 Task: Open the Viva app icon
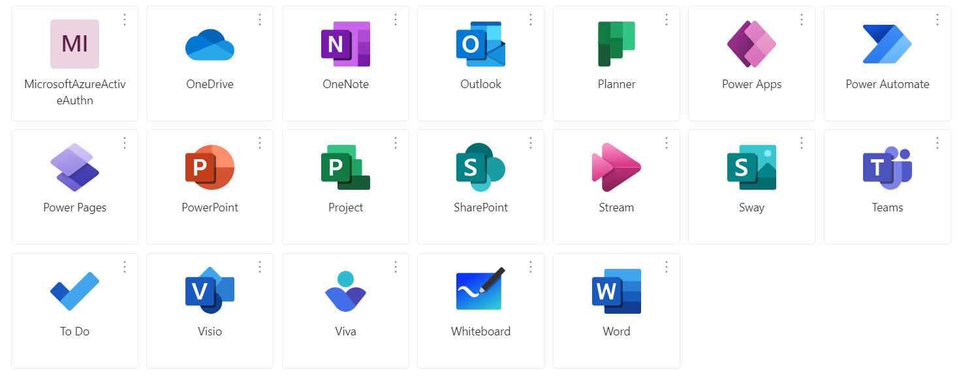(x=345, y=291)
